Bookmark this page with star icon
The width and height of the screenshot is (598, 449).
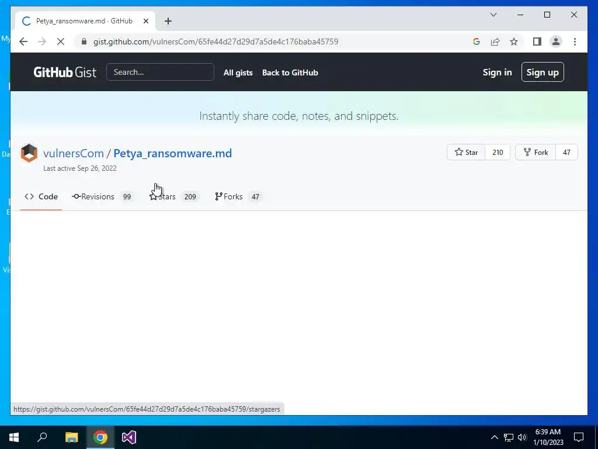(x=514, y=42)
